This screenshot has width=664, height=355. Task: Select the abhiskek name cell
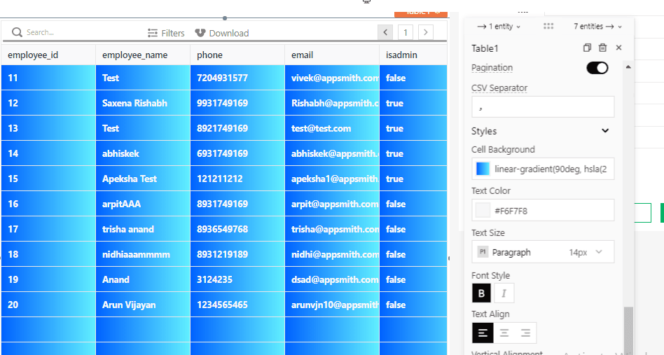143,153
